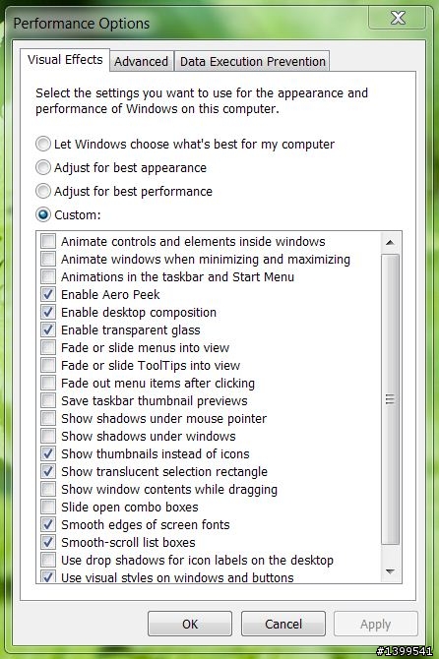Select the Custom radio option
Image resolution: width=439 pixels, height=659 pixels.
(43, 214)
